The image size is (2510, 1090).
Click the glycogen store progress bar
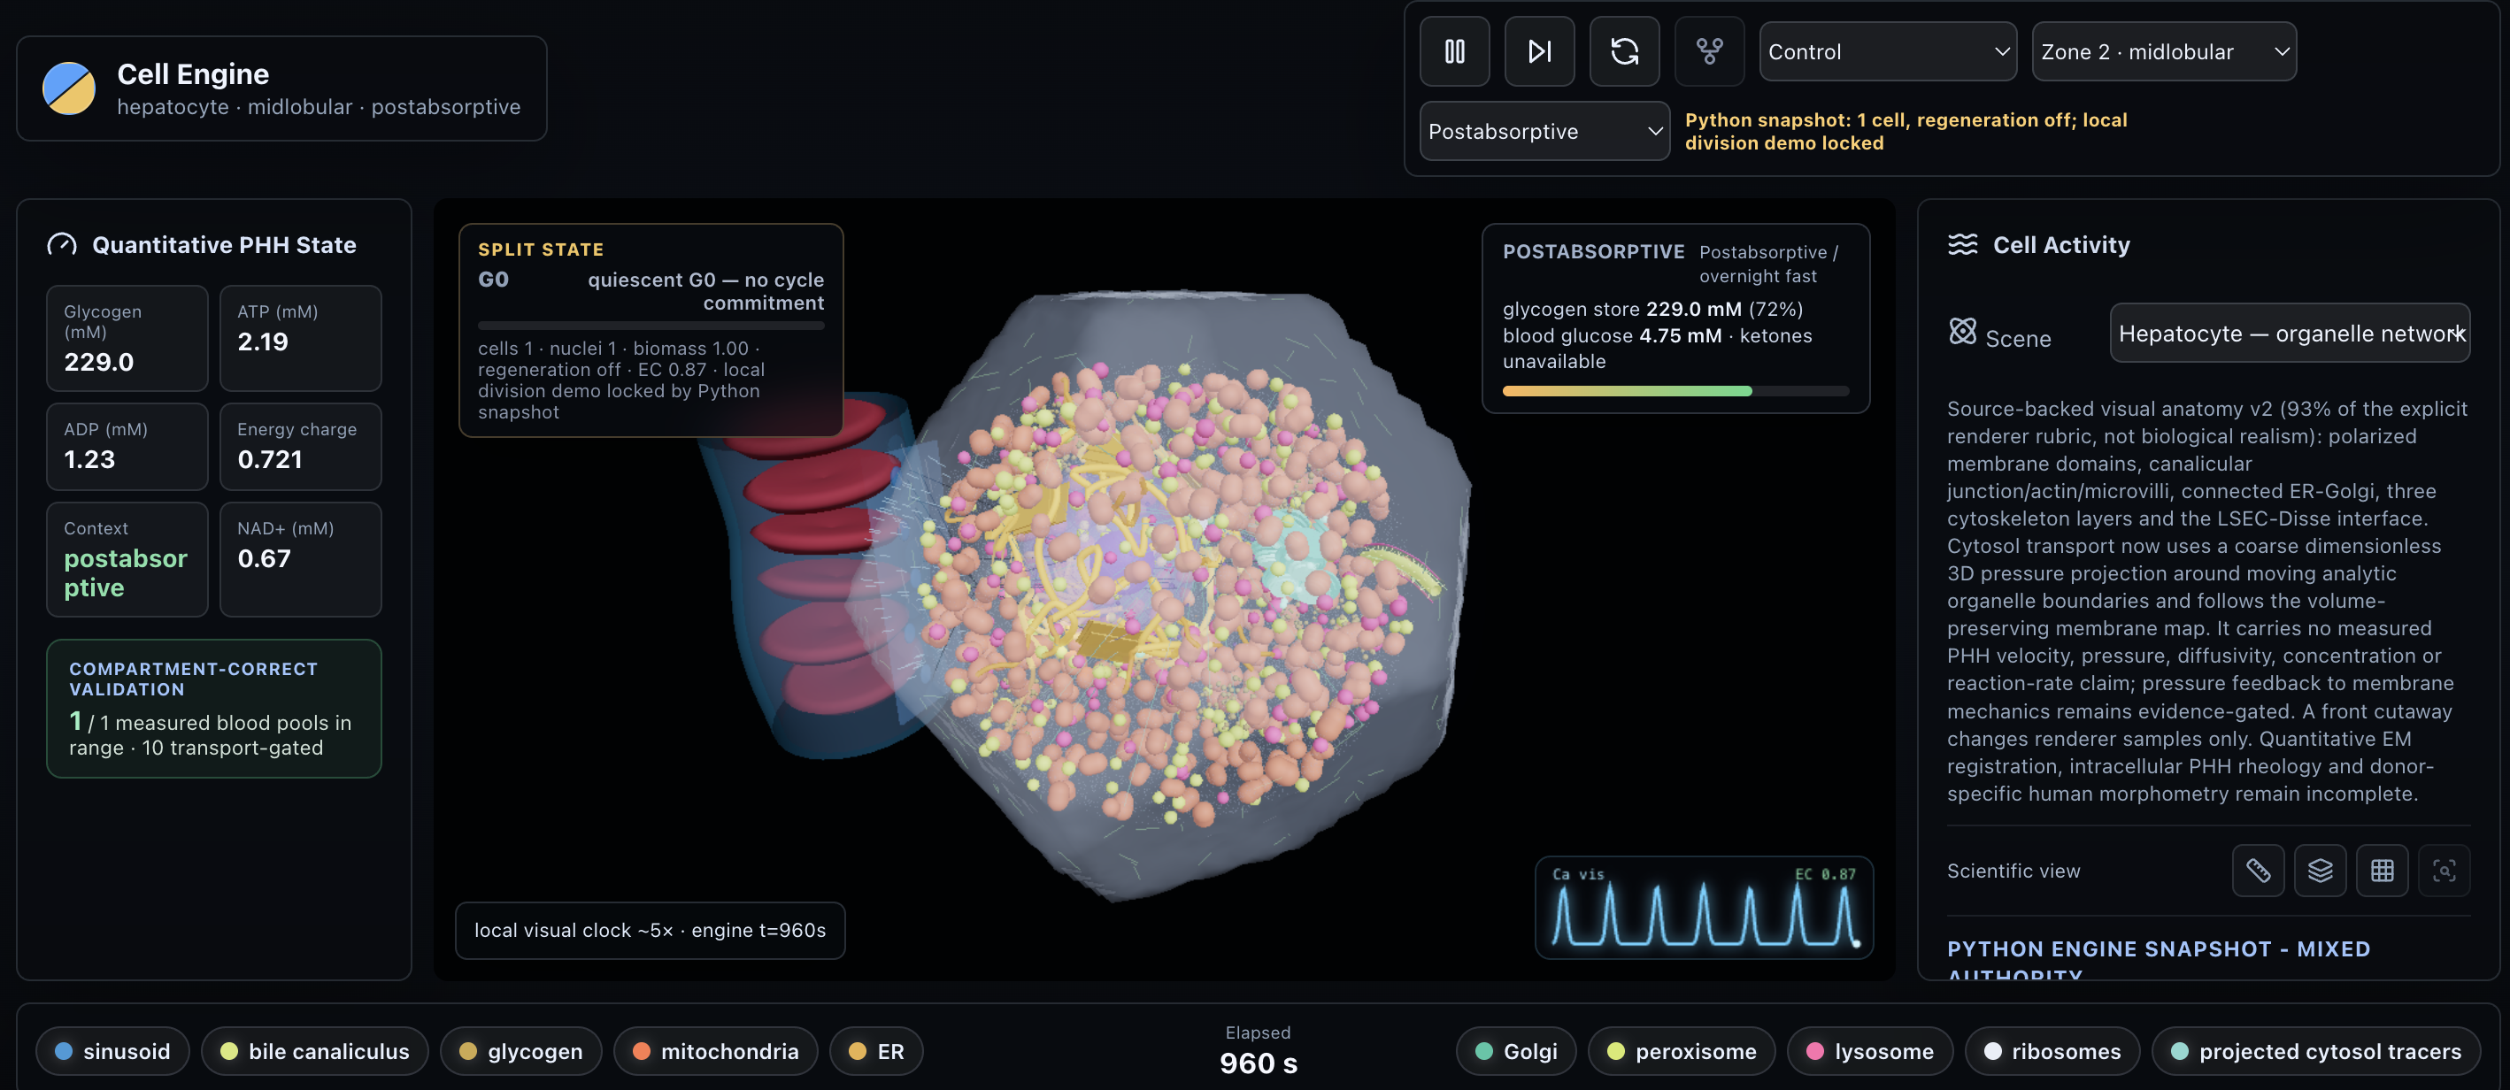click(x=1675, y=390)
